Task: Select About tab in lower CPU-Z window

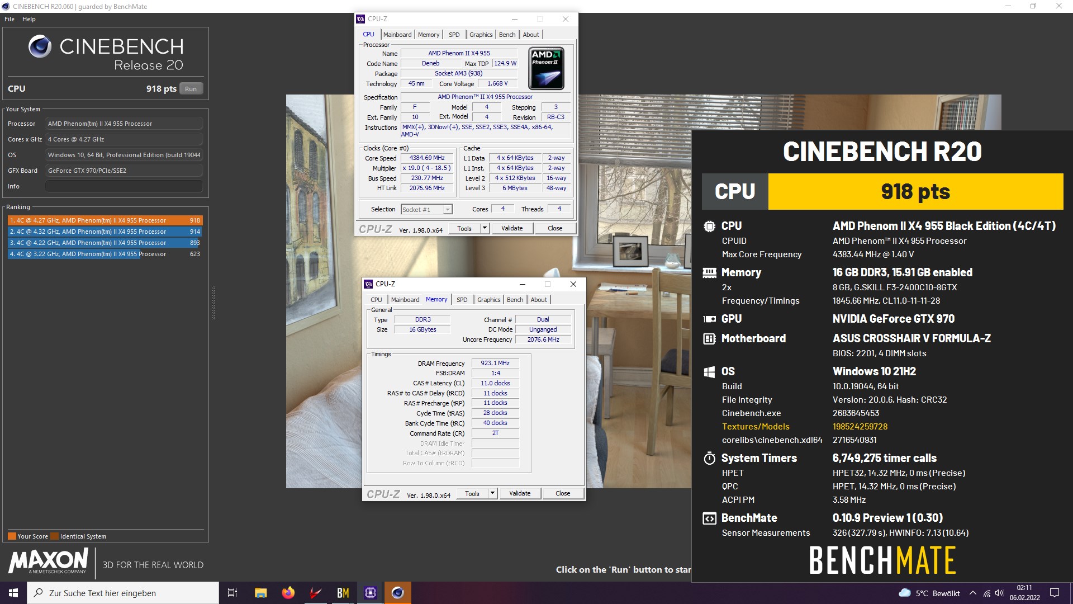Action: point(539,300)
